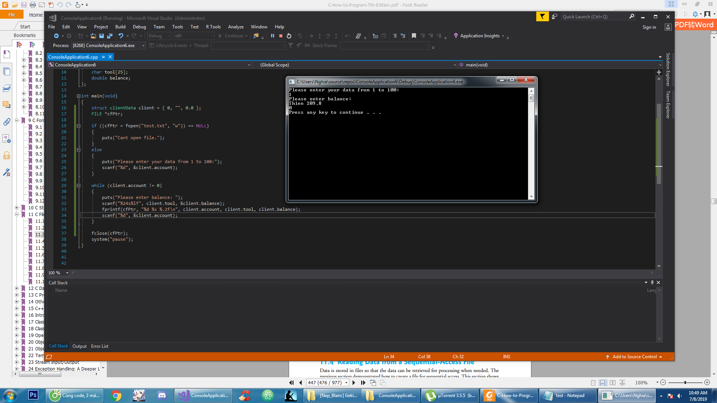Image resolution: width=717 pixels, height=403 pixels.
Task: Open the Photoshop icon in the taskbar
Action: tap(33, 395)
